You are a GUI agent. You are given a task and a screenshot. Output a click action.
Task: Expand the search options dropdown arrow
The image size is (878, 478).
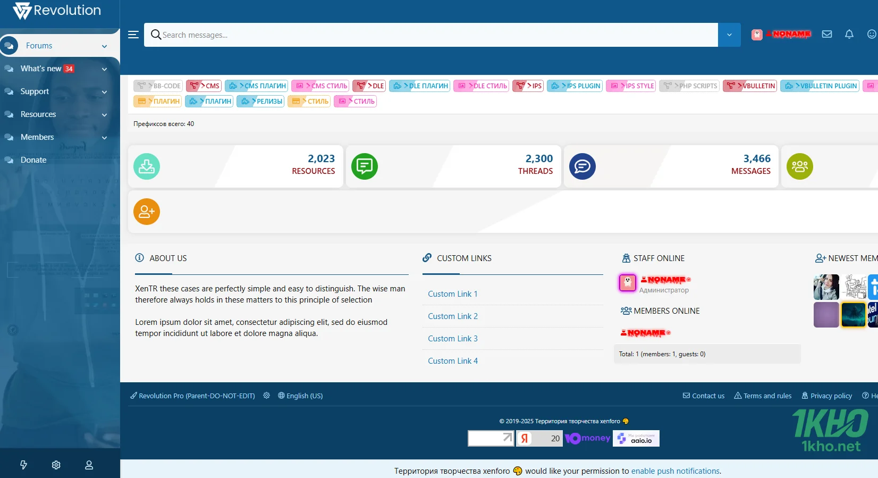(x=729, y=35)
